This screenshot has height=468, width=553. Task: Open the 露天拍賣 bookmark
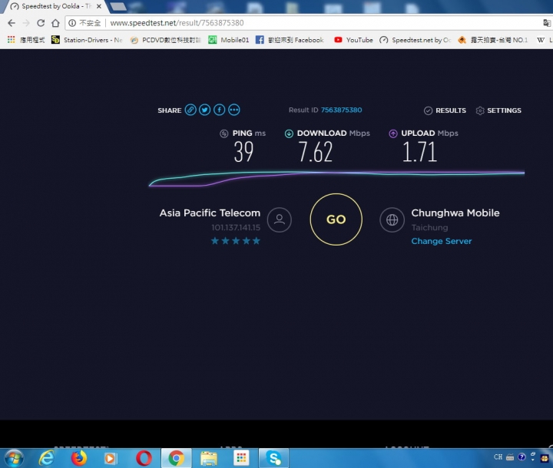click(x=492, y=40)
